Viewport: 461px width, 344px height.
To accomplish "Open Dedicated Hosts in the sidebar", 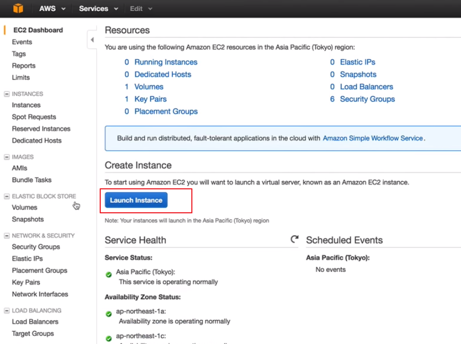I will click(x=37, y=140).
